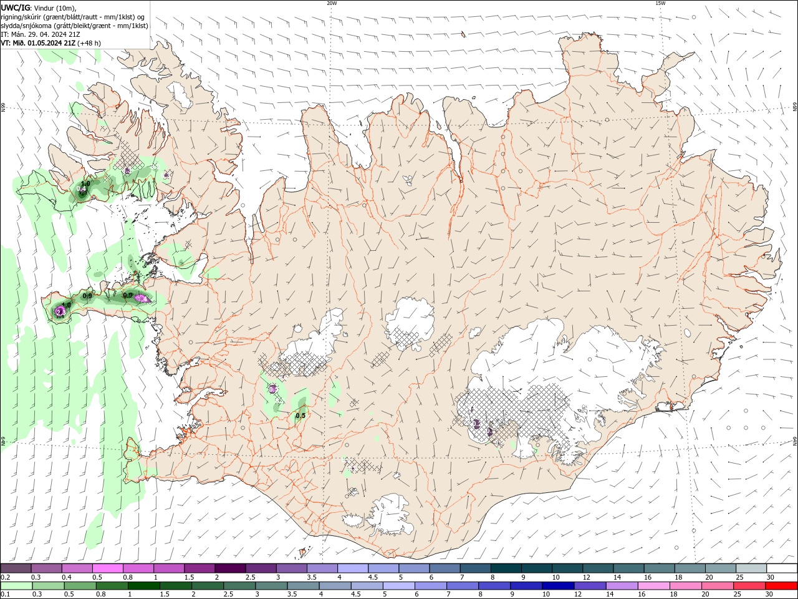Click the UWC/IG title text
The width and height of the screenshot is (798, 599).
pyautogui.click(x=16, y=7)
